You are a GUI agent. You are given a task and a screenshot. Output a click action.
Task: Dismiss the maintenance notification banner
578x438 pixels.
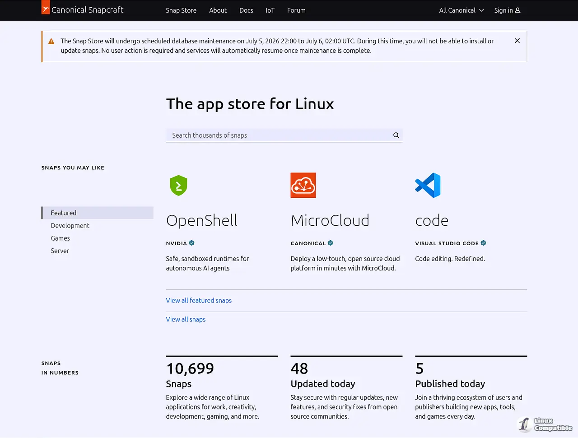(x=517, y=41)
